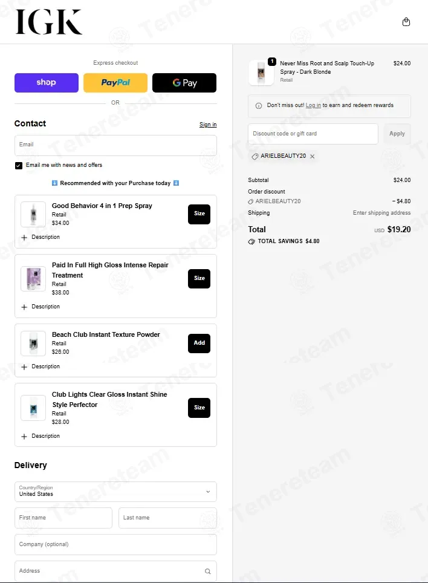Expand Club Lights Clear Gloss description

(41, 436)
